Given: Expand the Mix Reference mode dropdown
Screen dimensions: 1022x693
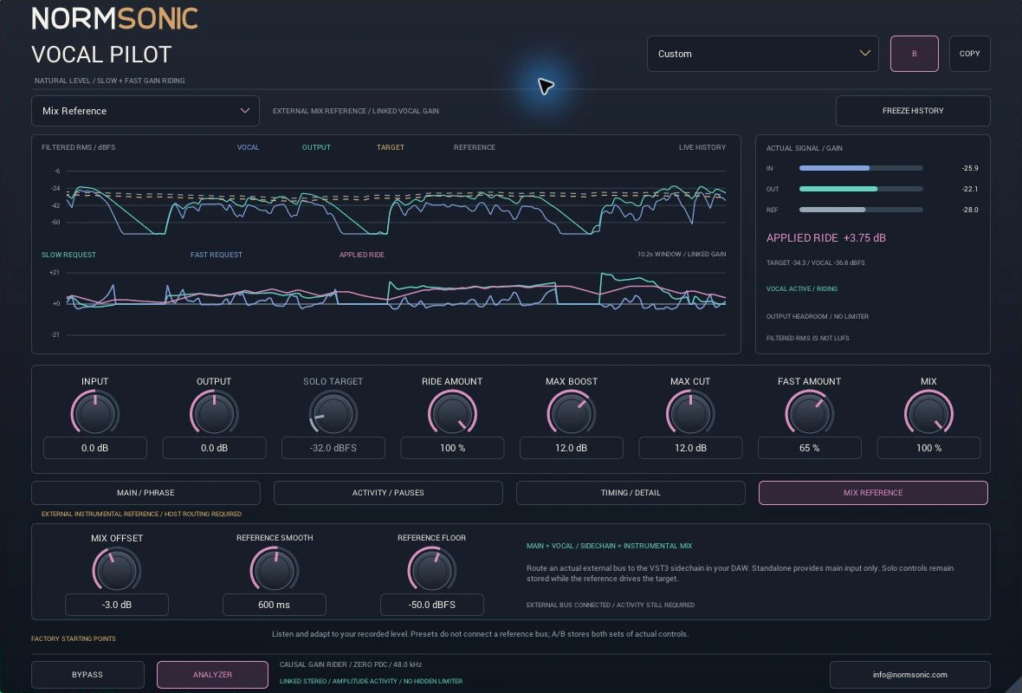Looking at the screenshot, I should pos(146,111).
